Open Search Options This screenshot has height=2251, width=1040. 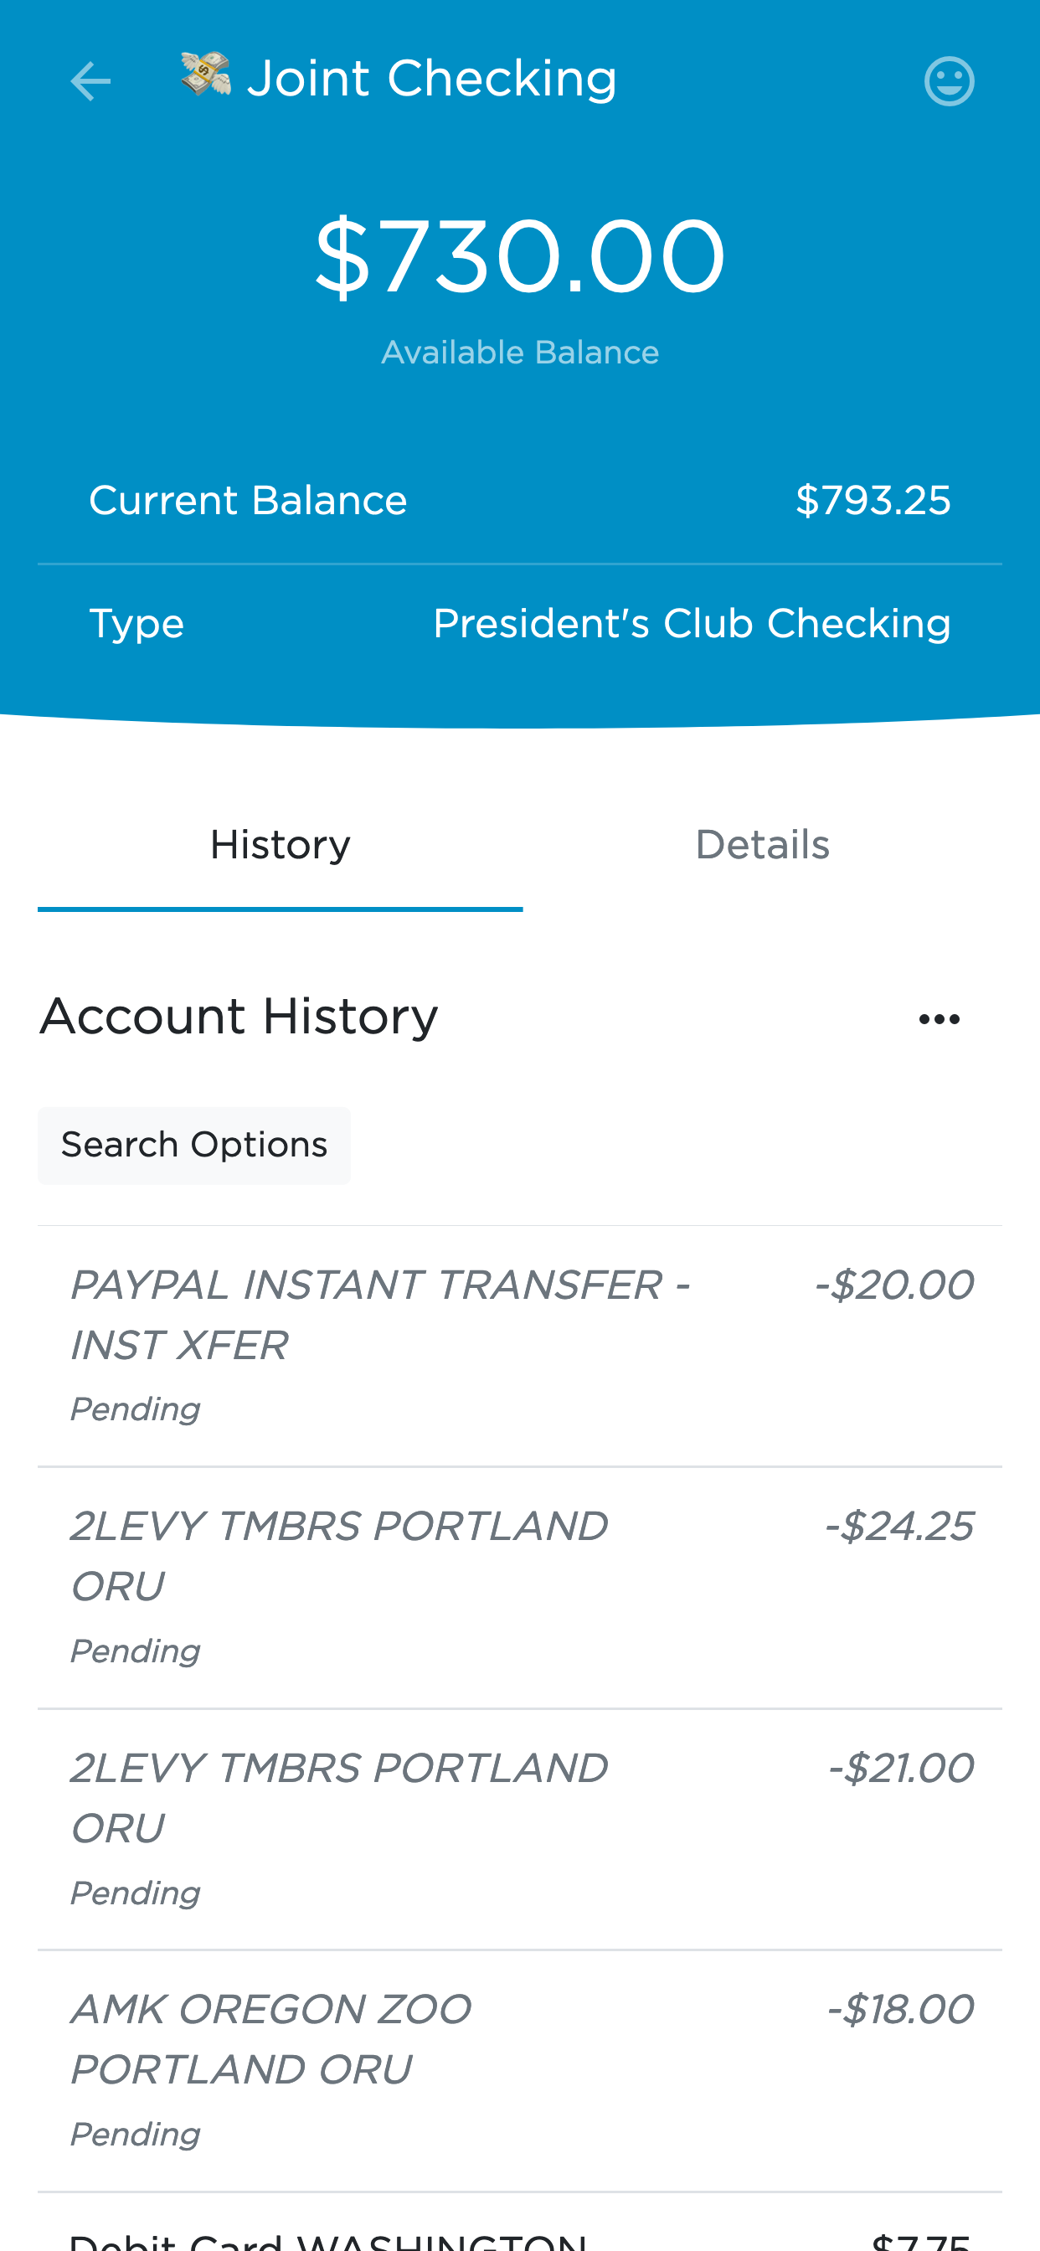[x=194, y=1145]
